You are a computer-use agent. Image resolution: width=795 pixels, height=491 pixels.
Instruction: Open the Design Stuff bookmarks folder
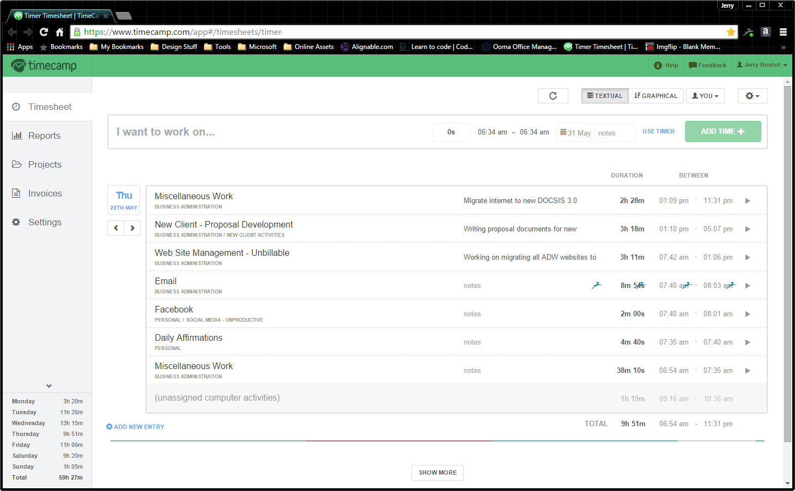pyautogui.click(x=174, y=47)
